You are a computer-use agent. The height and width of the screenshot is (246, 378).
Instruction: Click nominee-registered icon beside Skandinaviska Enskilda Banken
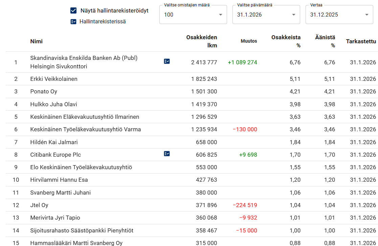point(166,61)
